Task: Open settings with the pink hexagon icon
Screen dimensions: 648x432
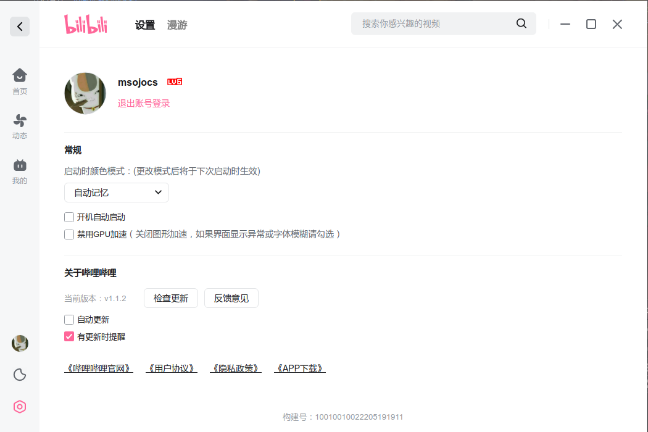Action: pyautogui.click(x=20, y=407)
